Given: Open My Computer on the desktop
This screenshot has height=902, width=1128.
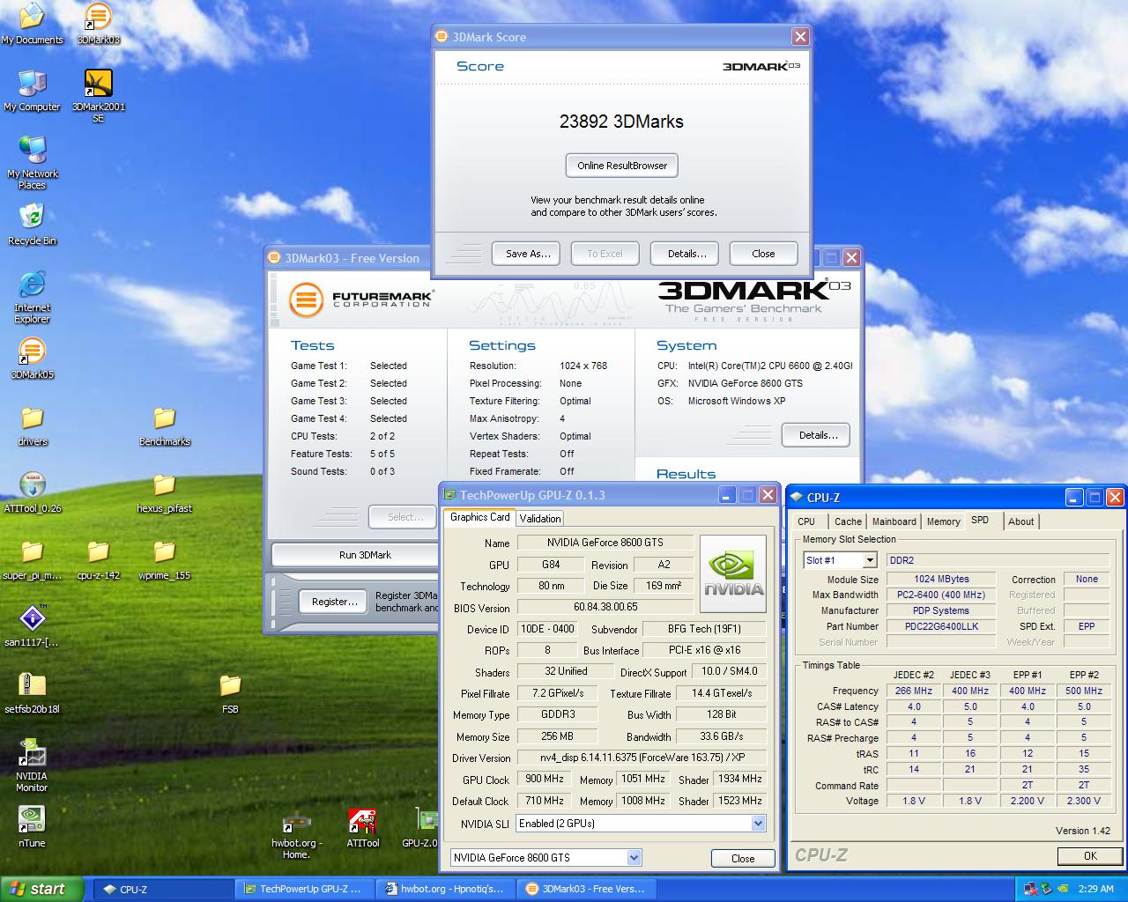Looking at the screenshot, I should click(32, 91).
